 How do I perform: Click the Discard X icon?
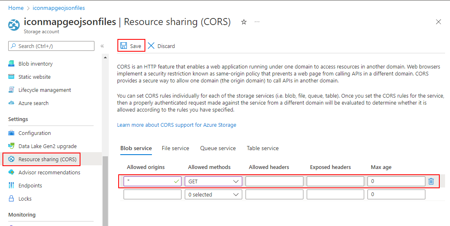point(151,46)
